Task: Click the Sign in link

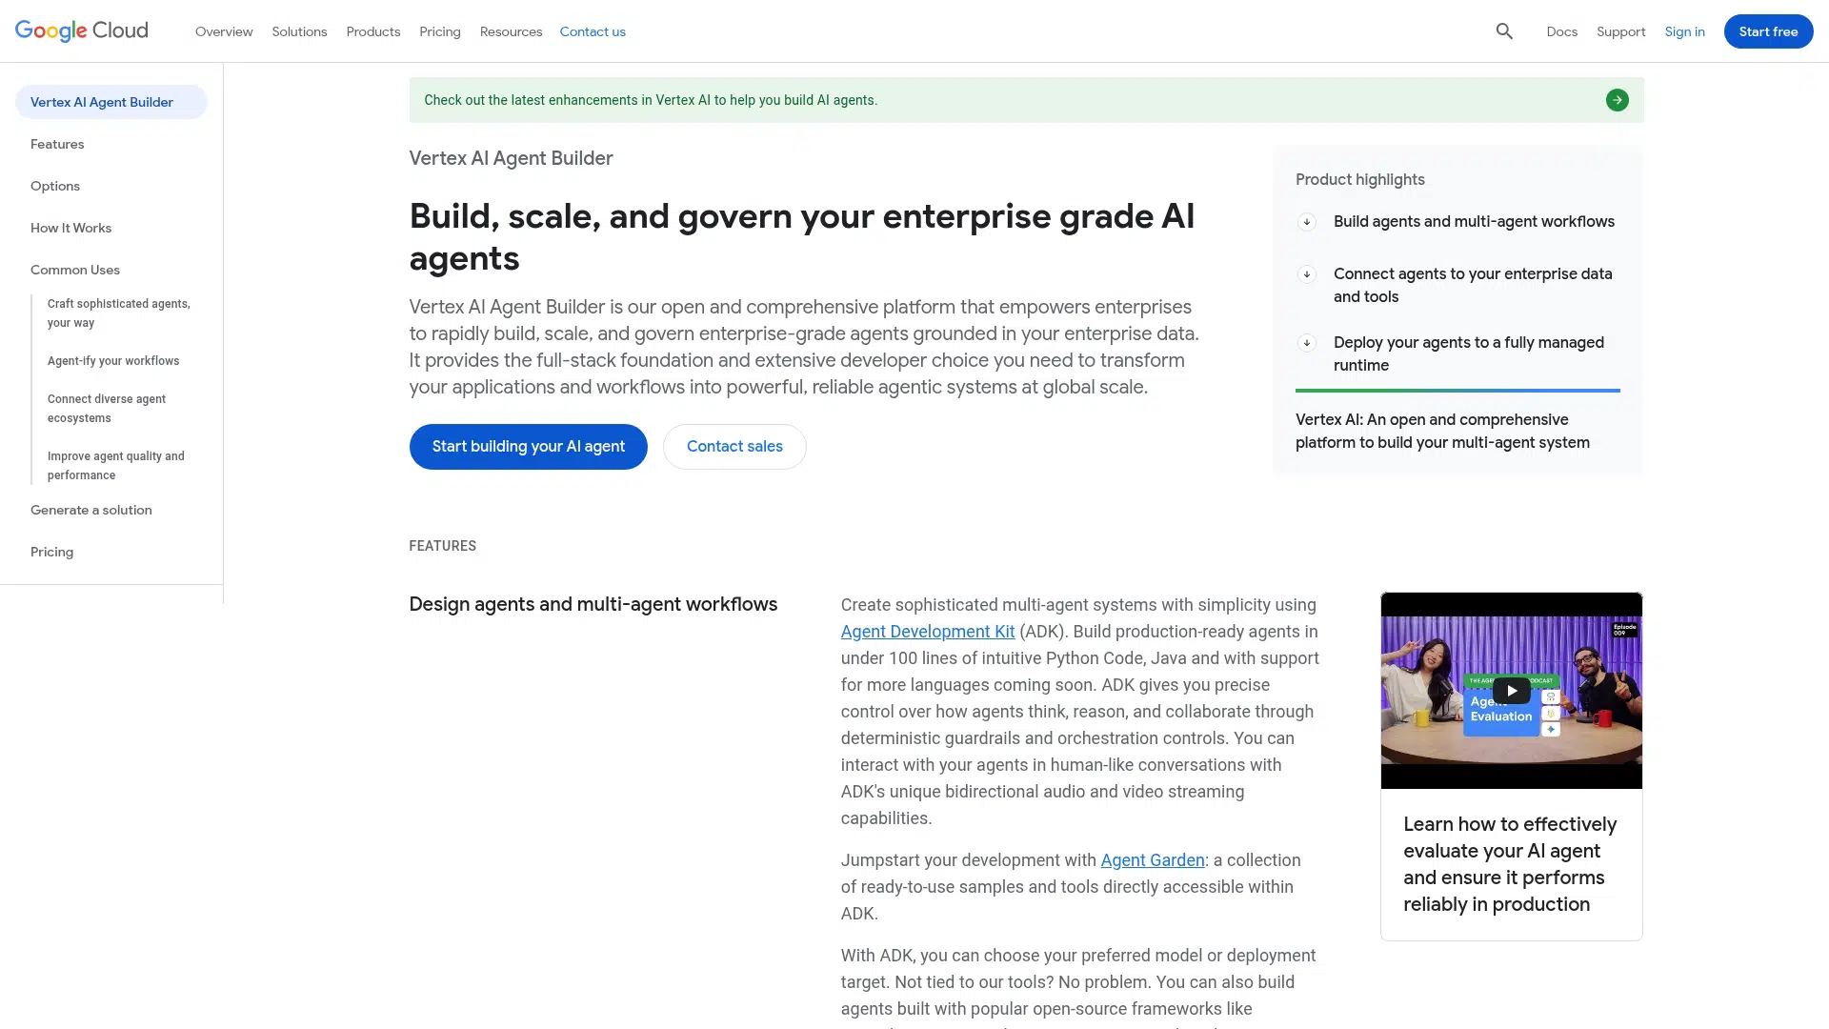Action: tap(1684, 31)
